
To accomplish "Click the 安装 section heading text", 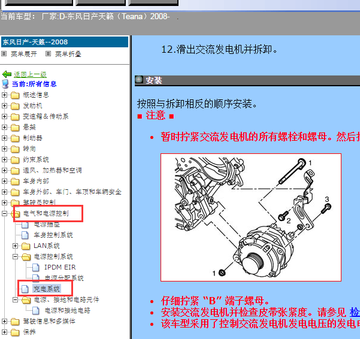I will tap(154, 80).
